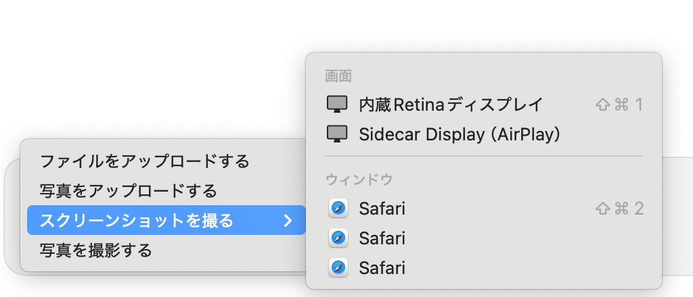Capture the 内蔵Retinaディスプレイ screen label

(x=451, y=105)
